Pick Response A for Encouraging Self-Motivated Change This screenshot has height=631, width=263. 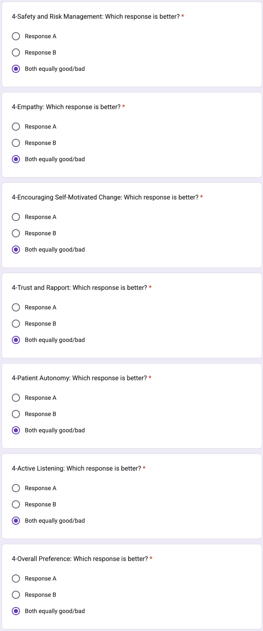pyautogui.click(x=16, y=217)
